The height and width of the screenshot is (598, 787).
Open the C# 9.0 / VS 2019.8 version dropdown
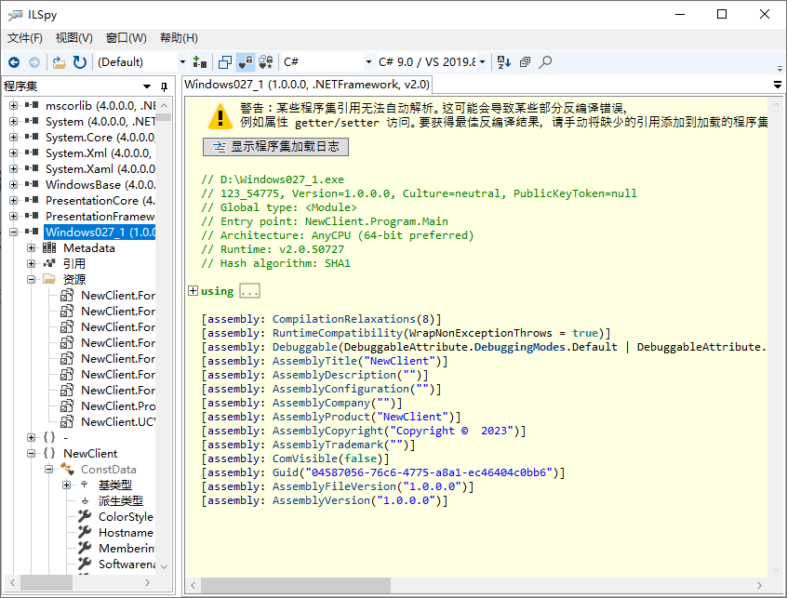(432, 62)
